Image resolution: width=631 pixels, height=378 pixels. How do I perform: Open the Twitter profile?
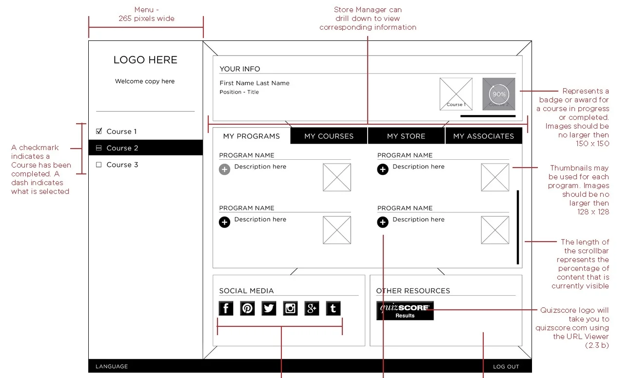[269, 308]
